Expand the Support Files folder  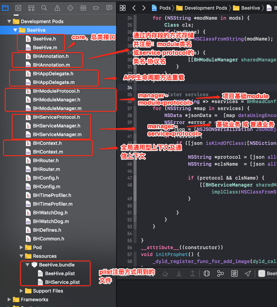click(21, 291)
